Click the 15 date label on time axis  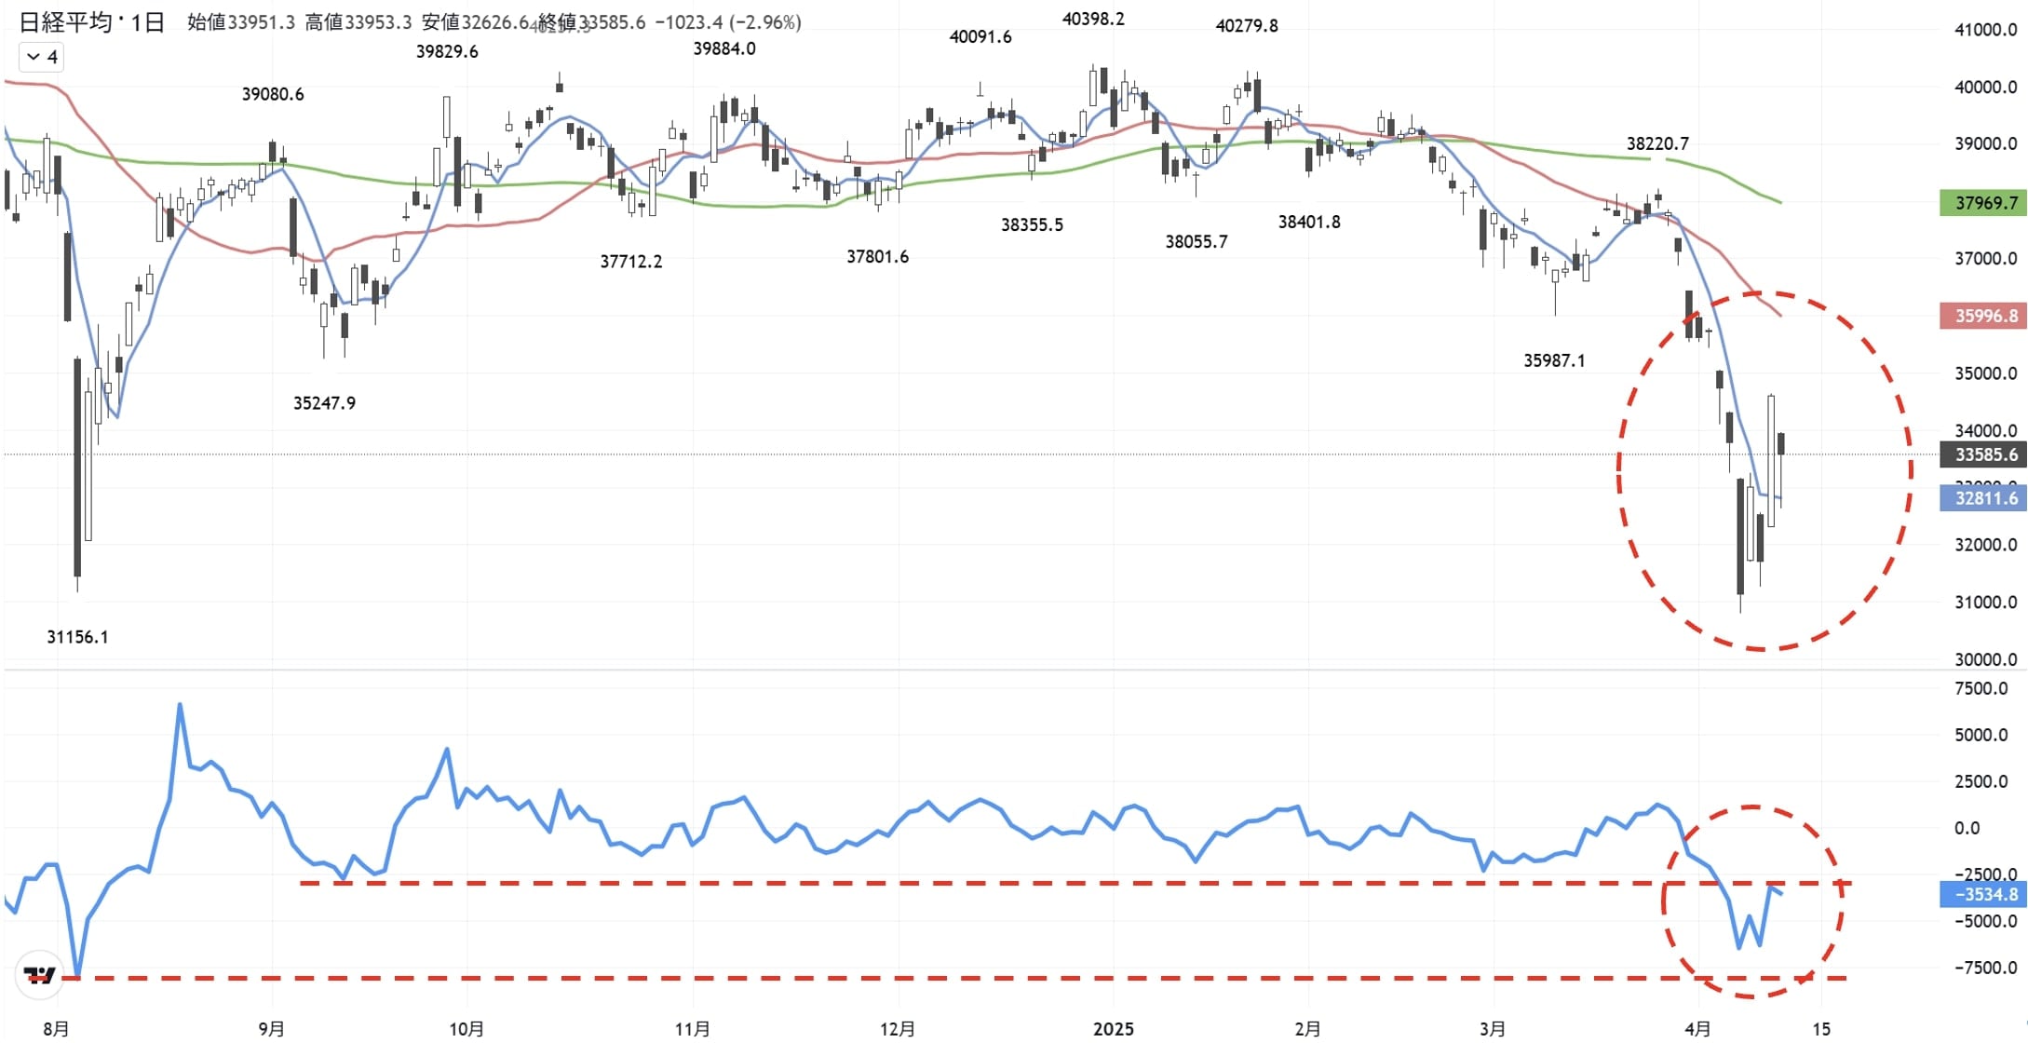tap(1821, 1029)
